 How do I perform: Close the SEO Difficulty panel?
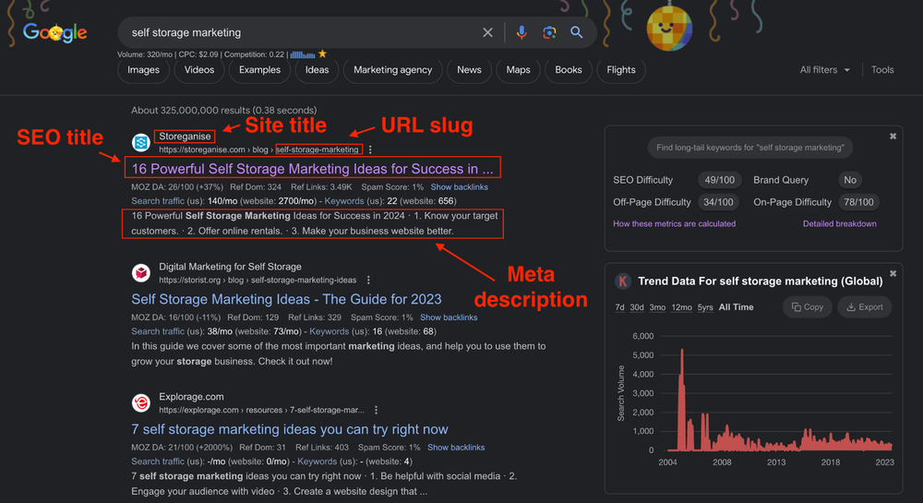click(893, 136)
